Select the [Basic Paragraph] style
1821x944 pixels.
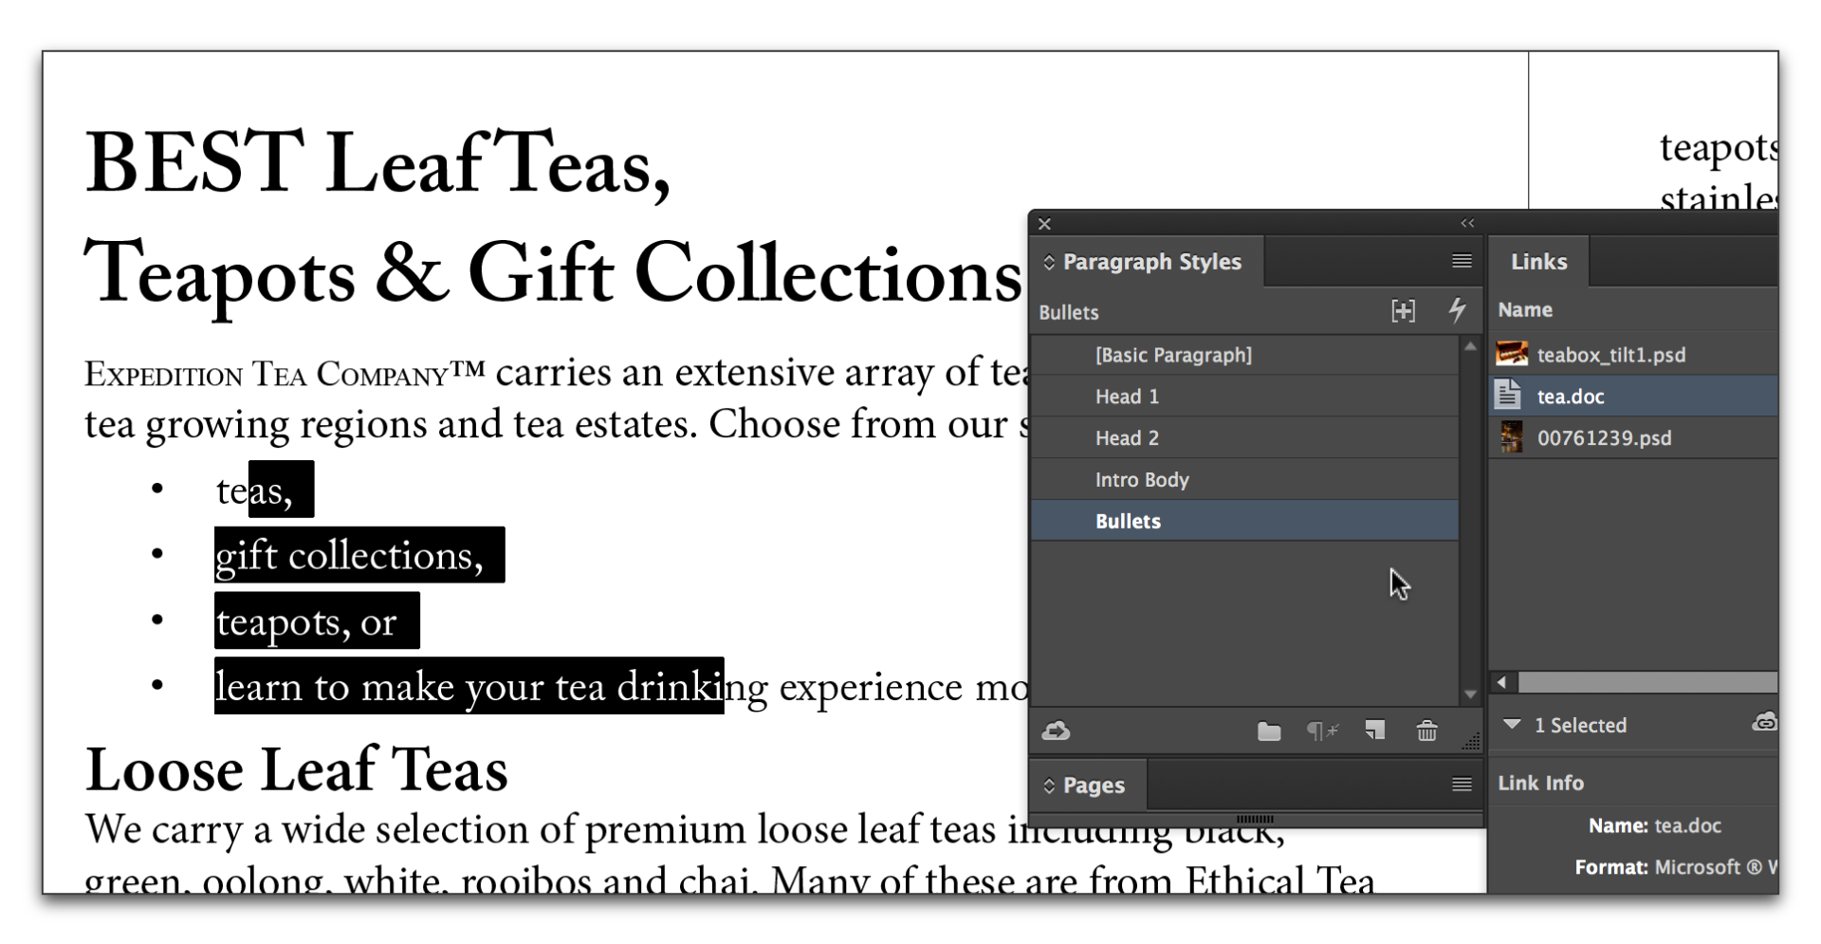[1244, 355]
